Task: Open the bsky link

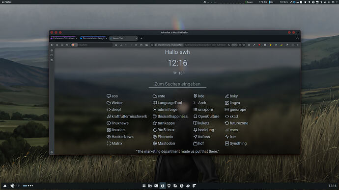Action: [231, 96]
